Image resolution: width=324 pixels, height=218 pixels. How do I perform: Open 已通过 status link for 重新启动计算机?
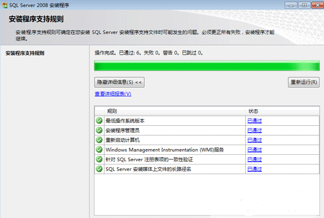(x=254, y=140)
